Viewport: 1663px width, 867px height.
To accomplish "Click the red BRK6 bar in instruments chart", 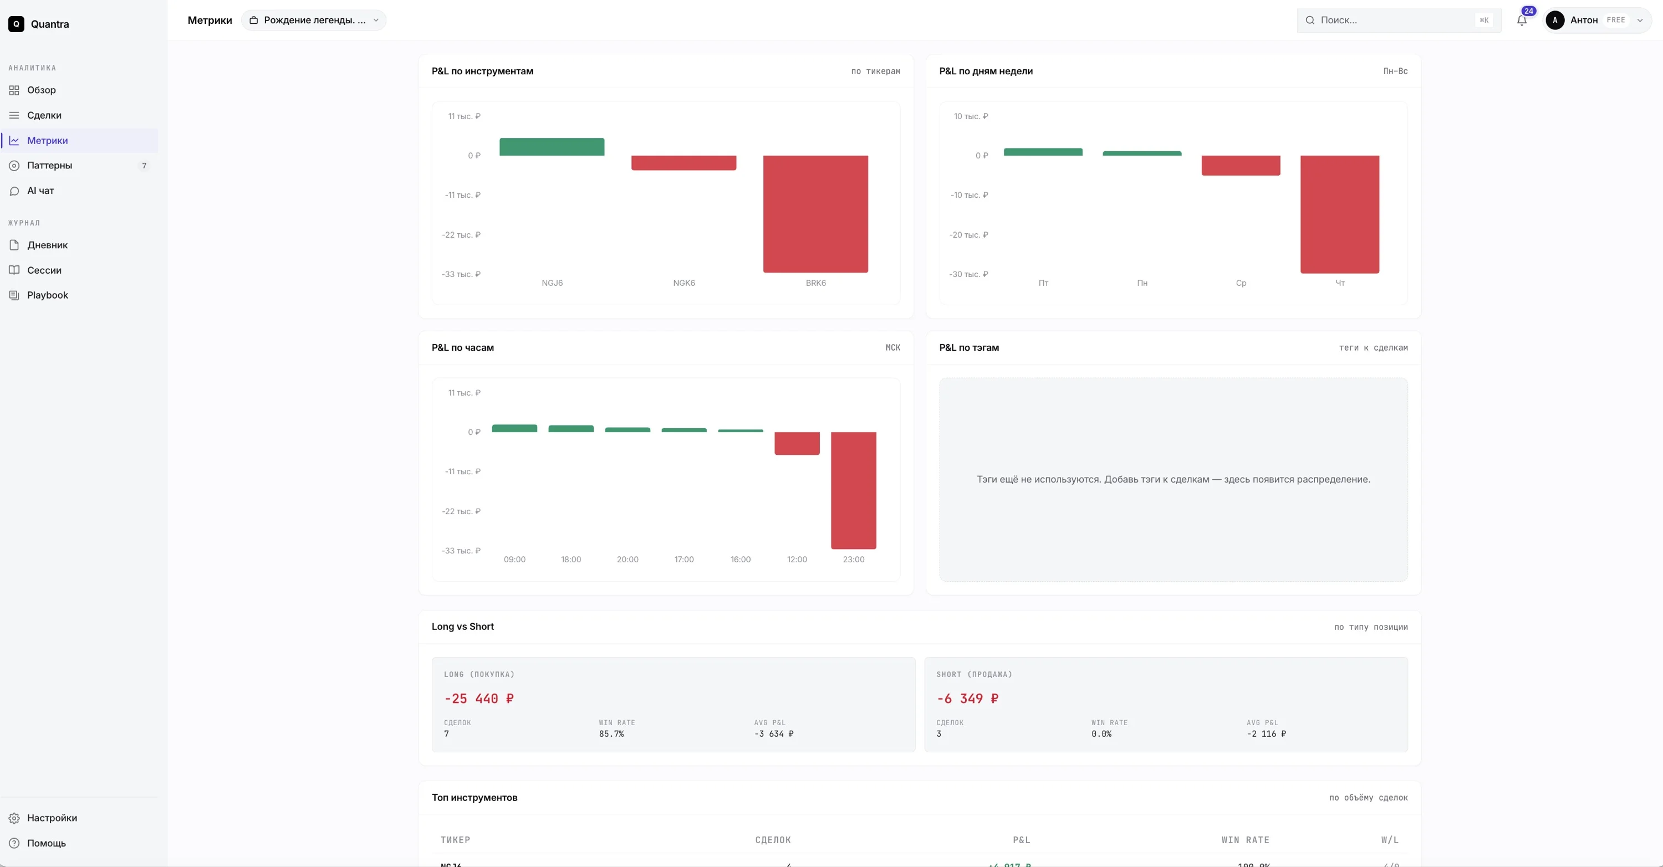I will (815, 214).
